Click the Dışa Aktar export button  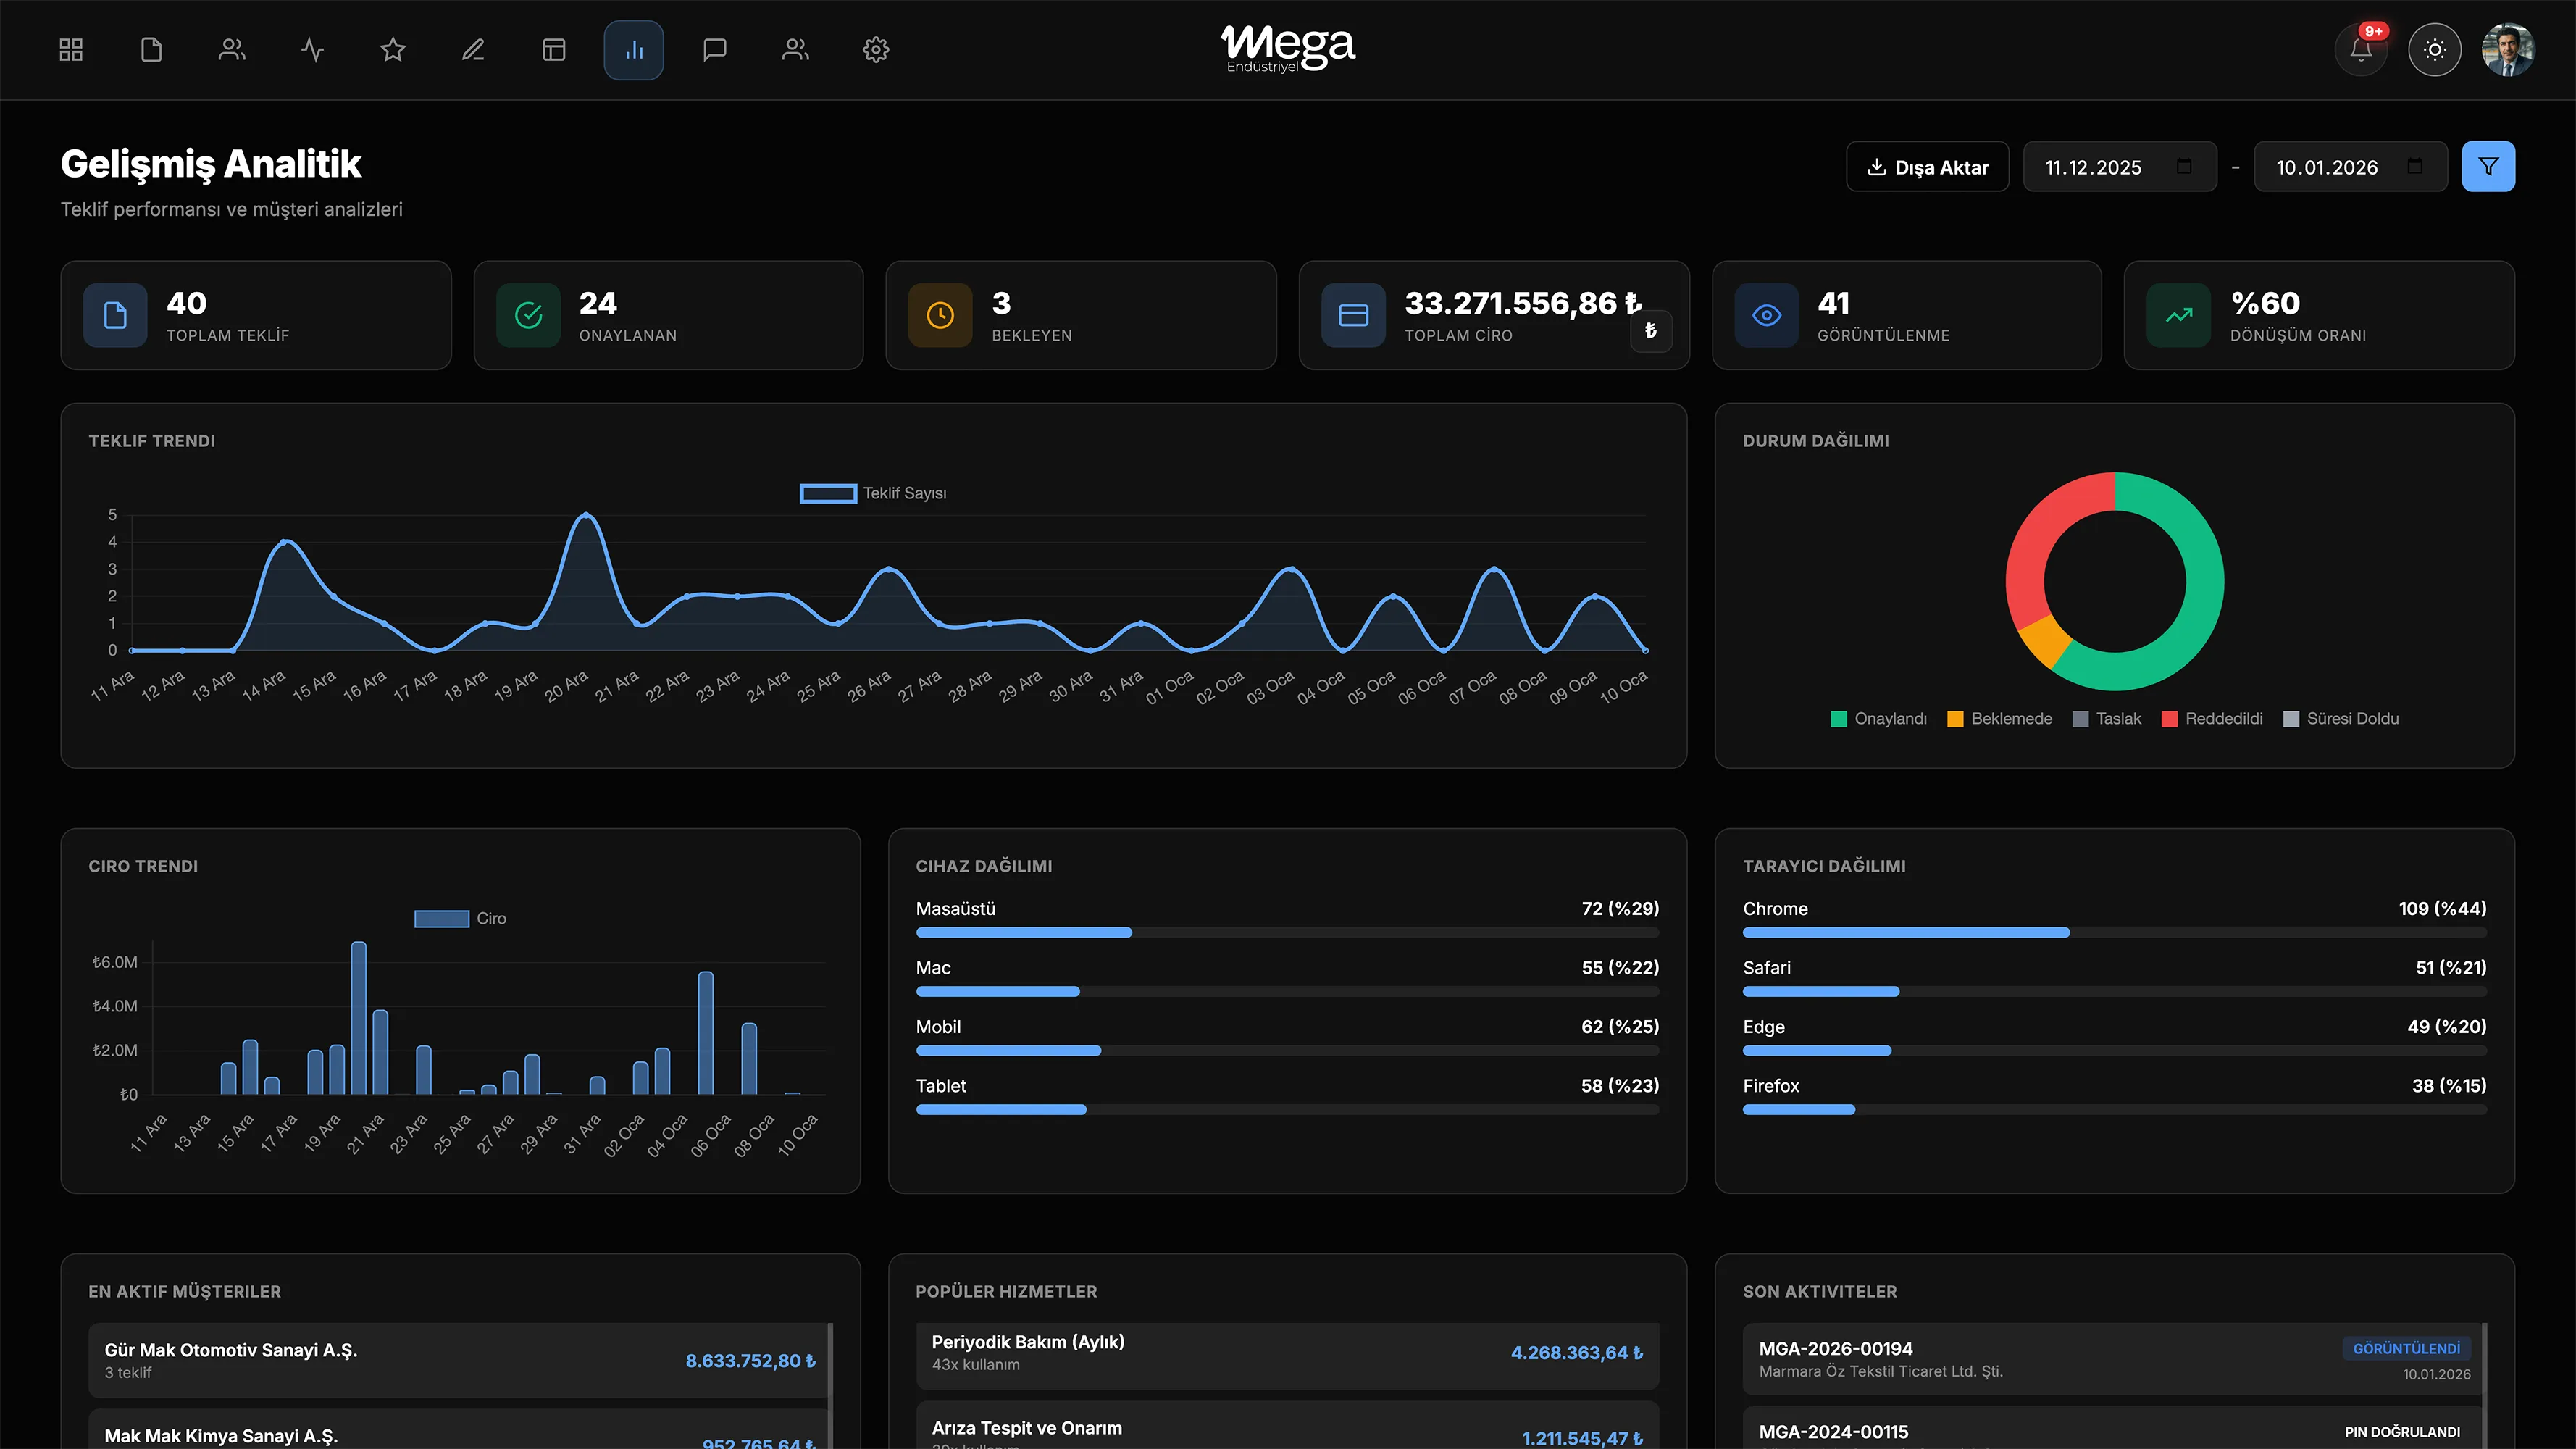pyautogui.click(x=1927, y=167)
